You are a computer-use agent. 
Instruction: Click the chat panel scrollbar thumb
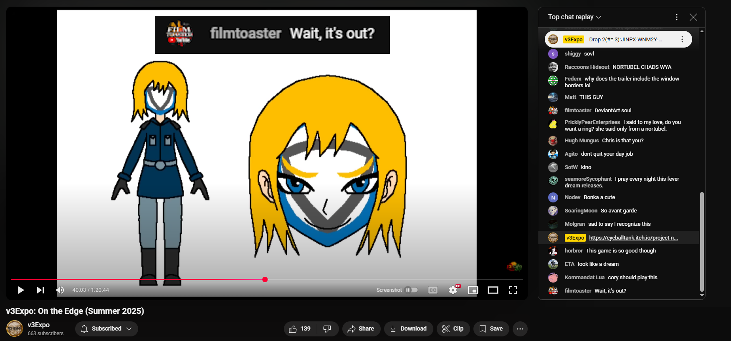[x=702, y=242]
